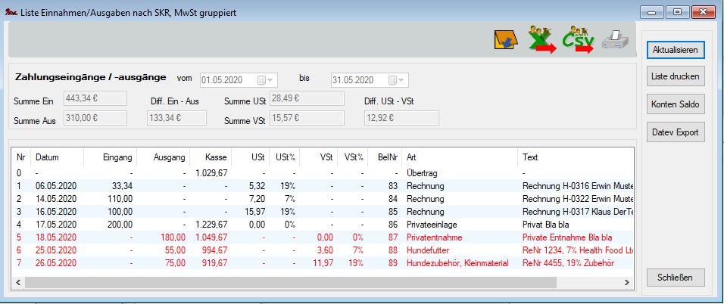
Task: Click the BelNr column header
Action: (388, 157)
